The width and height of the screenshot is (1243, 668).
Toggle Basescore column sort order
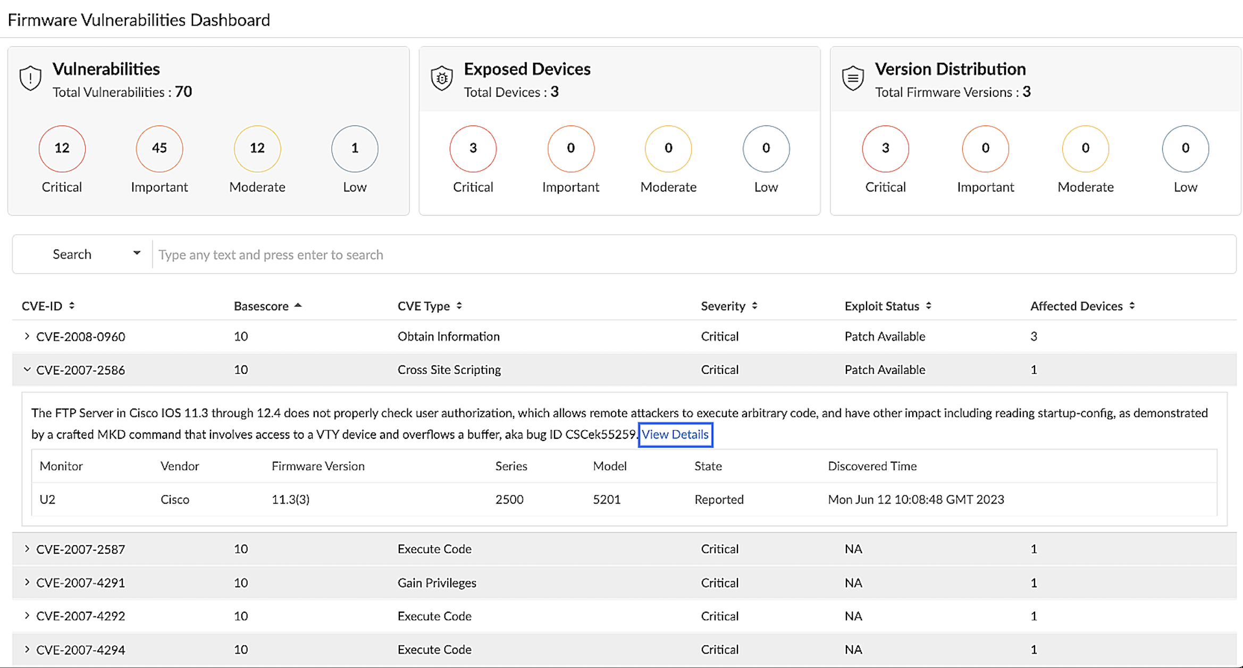(x=299, y=306)
